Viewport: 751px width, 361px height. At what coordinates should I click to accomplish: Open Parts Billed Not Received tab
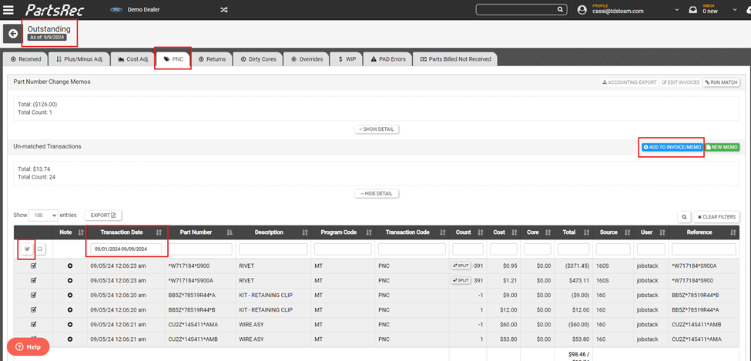(455, 59)
